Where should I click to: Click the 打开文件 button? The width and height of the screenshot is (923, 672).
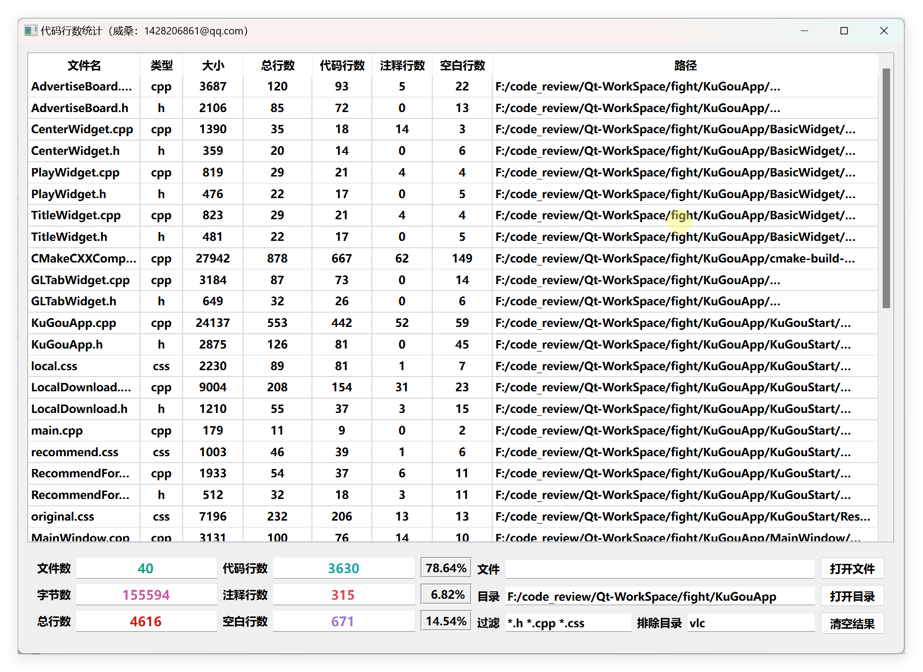pyautogui.click(x=852, y=569)
